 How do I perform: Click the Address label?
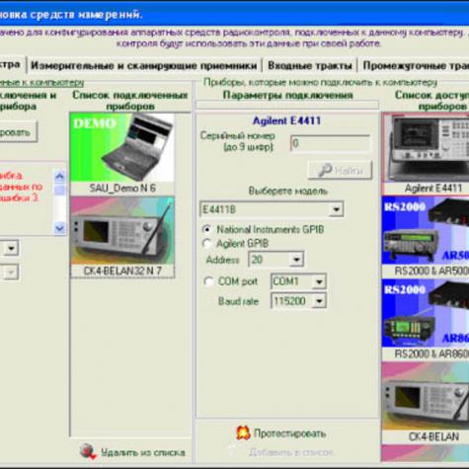tap(222, 260)
